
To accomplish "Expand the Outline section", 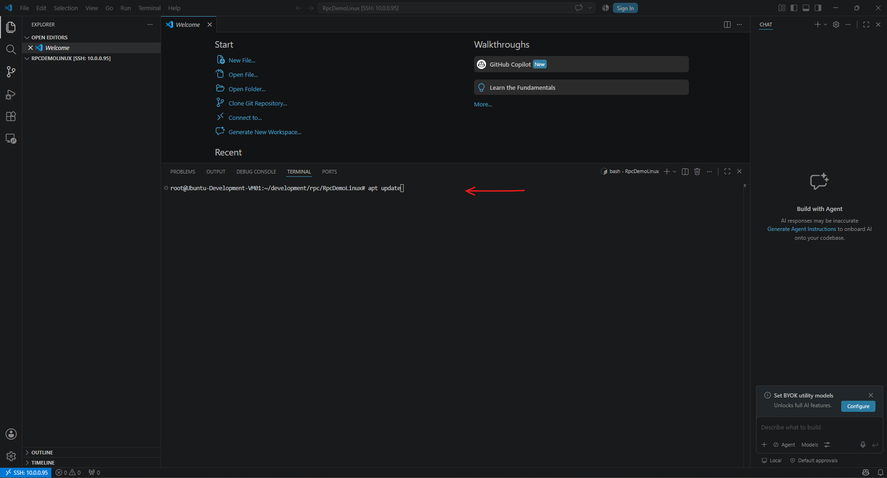I will pyautogui.click(x=91, y=453).
